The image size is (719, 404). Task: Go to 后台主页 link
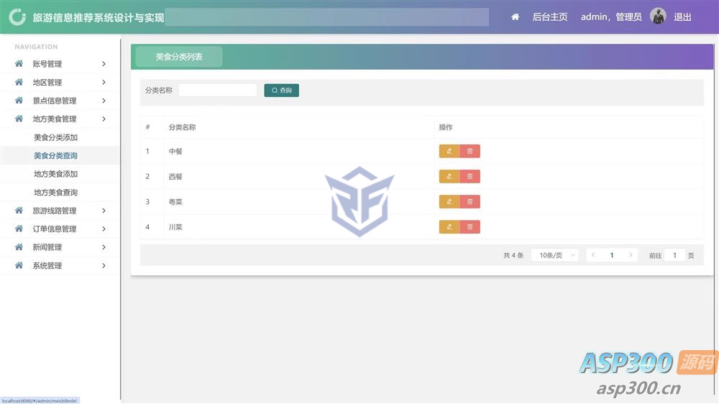click(x=550, y=17)
